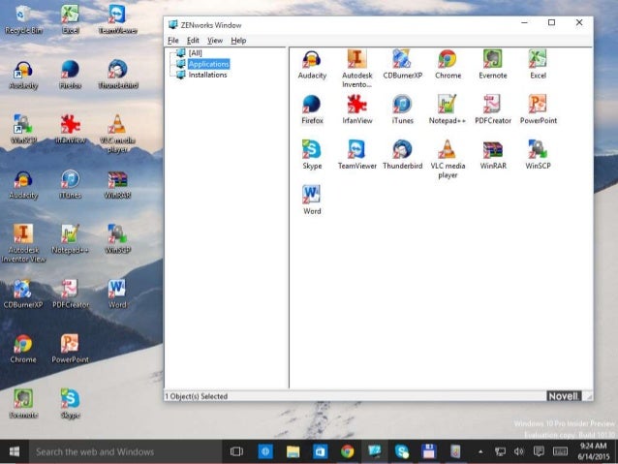This screenshot has height=464, width=618.
Task: Open the volume control in system tray
Action: pos(518,451)
